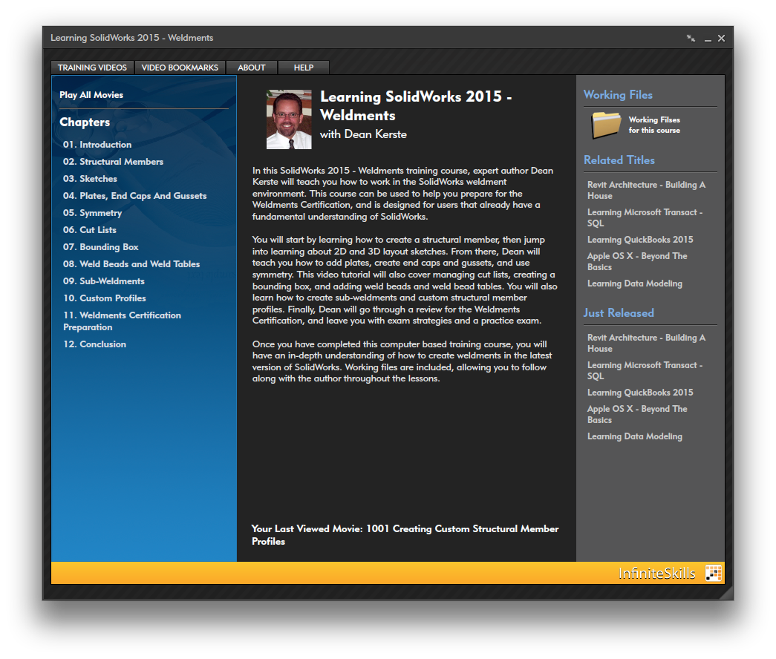Switch to the Video Bookmarks tab
Screen dimensions: 776x659
(180, 68)
